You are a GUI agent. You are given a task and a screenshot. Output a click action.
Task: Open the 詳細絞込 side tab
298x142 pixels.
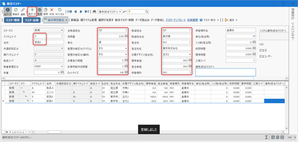293,14
